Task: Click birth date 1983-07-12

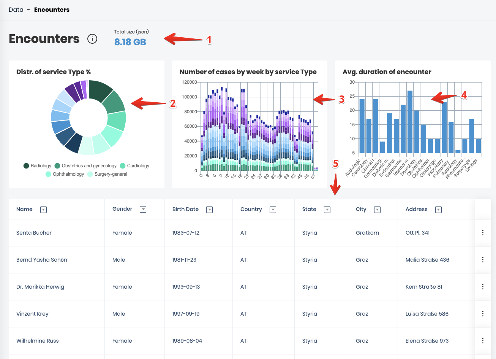Action: coord(186,233)
